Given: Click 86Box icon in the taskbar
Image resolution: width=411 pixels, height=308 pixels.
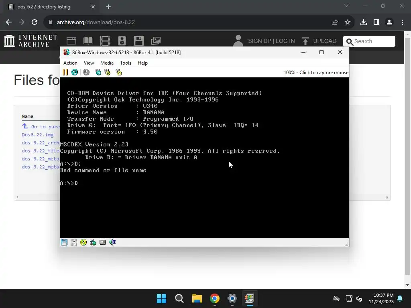Looking at the screenshot, I should 250,298.
